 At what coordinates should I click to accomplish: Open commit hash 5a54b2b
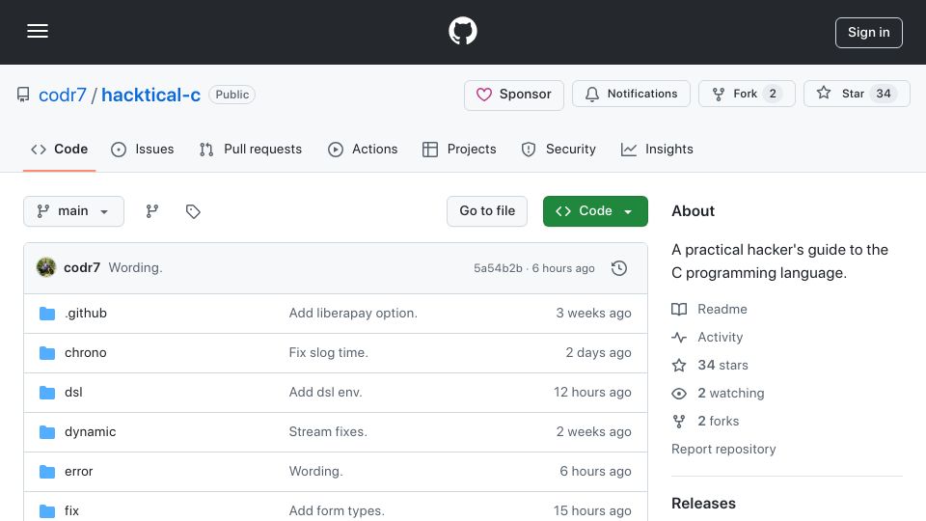pyautogui.click(x=498, y=268)
